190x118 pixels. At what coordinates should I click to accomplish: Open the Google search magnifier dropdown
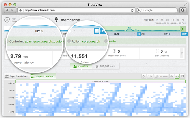[x=140, y=10]
